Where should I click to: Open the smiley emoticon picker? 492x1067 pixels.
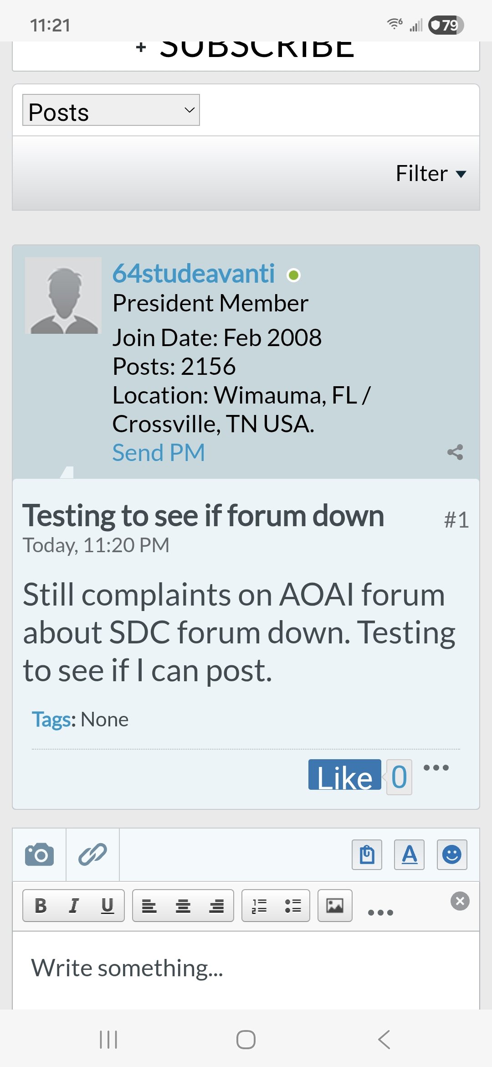click(451, 855)
